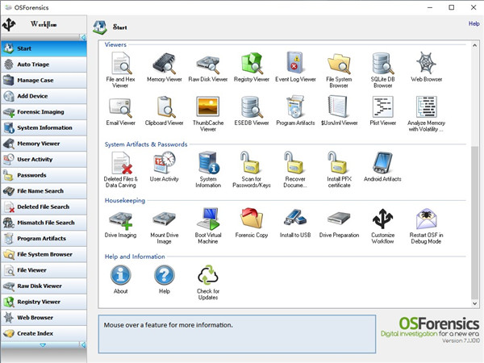Screen dimensions: 484x363
Task: Open Deleted Files & Data Carving
Action: (121, 163)
